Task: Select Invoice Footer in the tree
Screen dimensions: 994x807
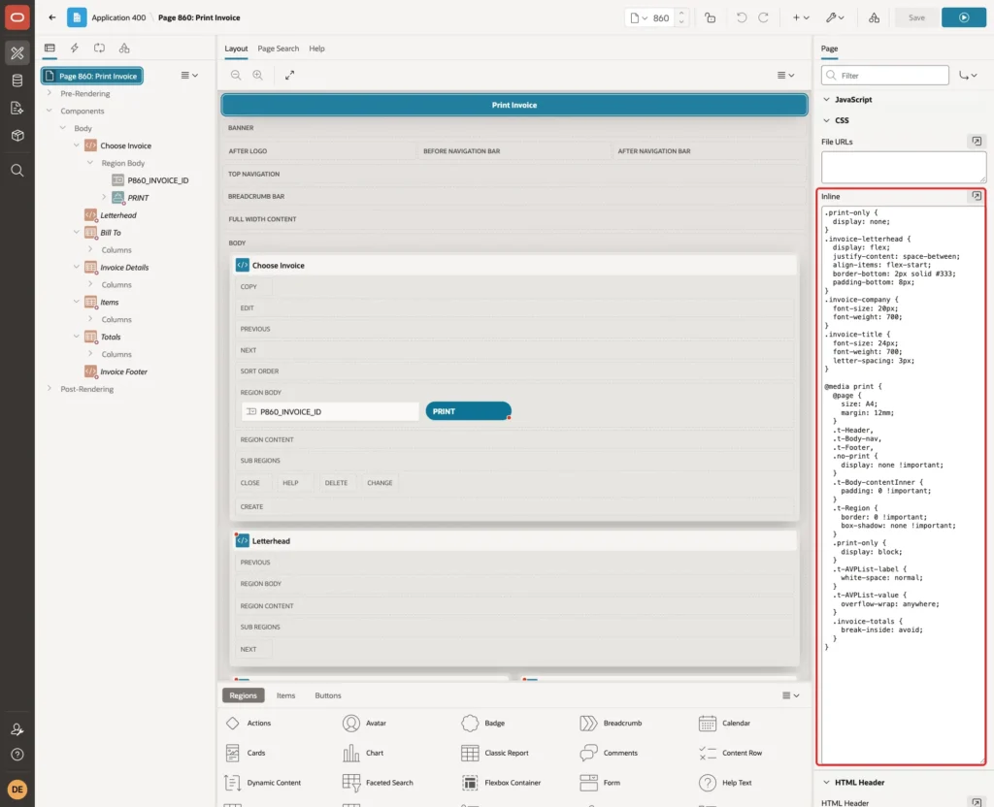Action: click(x=123, y=371)
